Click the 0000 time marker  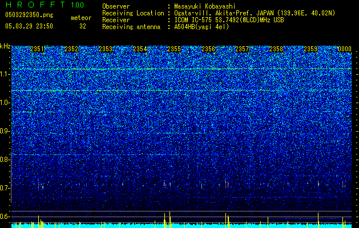coord(345,49)
